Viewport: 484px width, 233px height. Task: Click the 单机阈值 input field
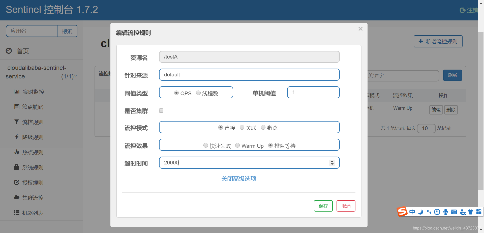313,92
